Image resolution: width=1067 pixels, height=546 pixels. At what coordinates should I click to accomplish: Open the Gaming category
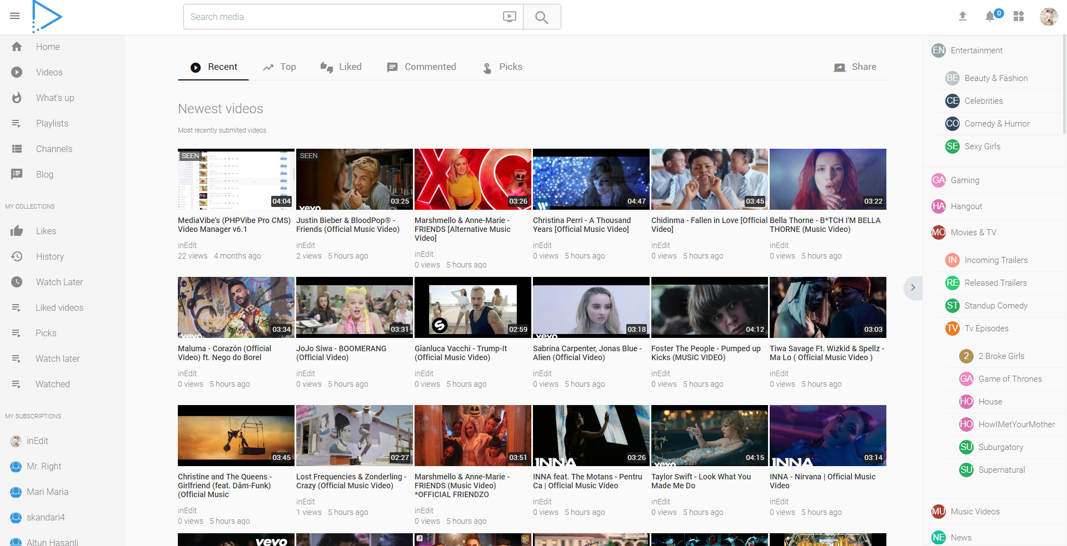coord(964,180)
